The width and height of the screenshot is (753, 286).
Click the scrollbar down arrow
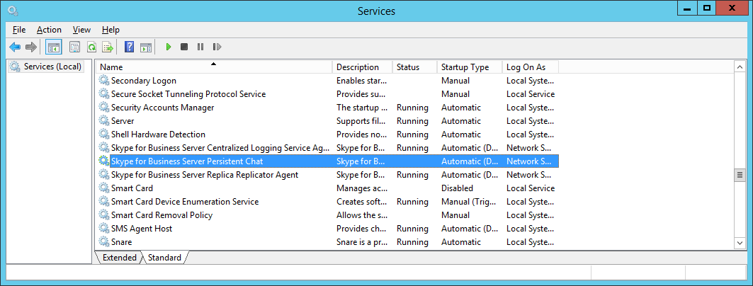coord(740,243)
